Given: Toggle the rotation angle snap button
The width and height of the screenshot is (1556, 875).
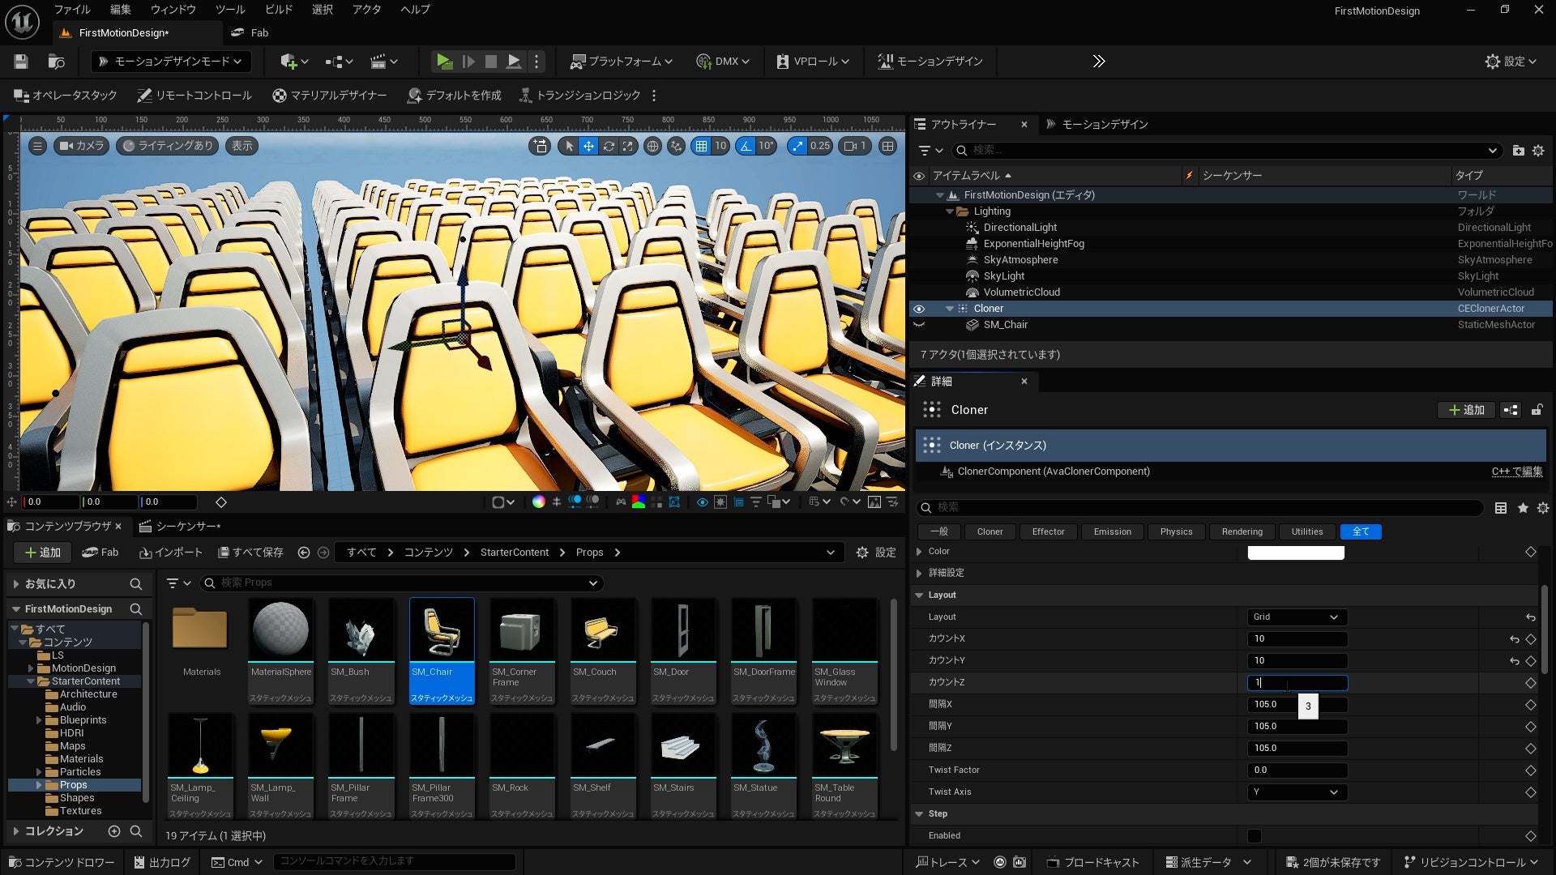Looking at the screenshot, I should [x=746, y=146].
